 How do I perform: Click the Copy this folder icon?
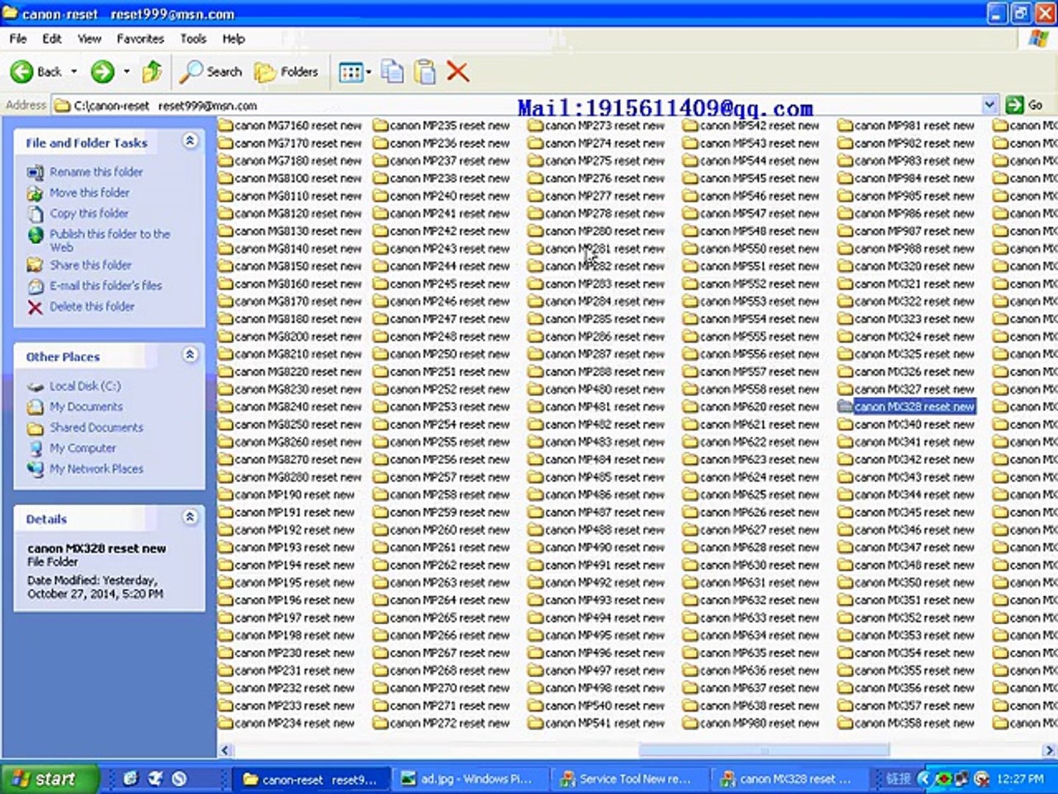35,213
